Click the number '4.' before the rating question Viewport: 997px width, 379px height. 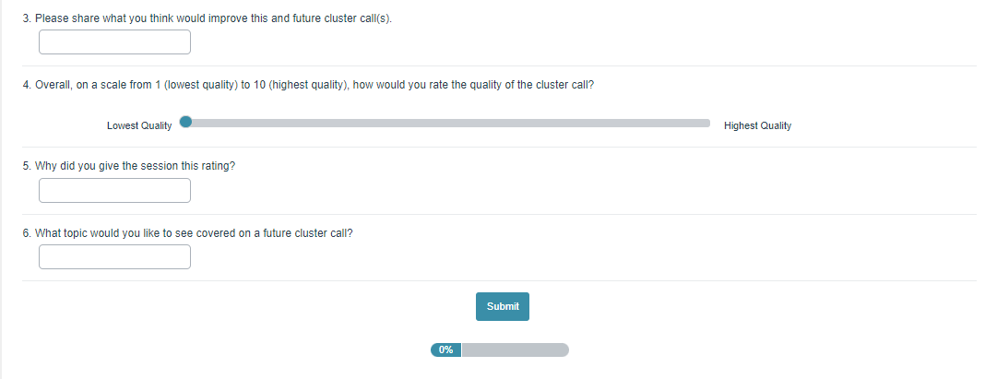[x=28, y=84]
